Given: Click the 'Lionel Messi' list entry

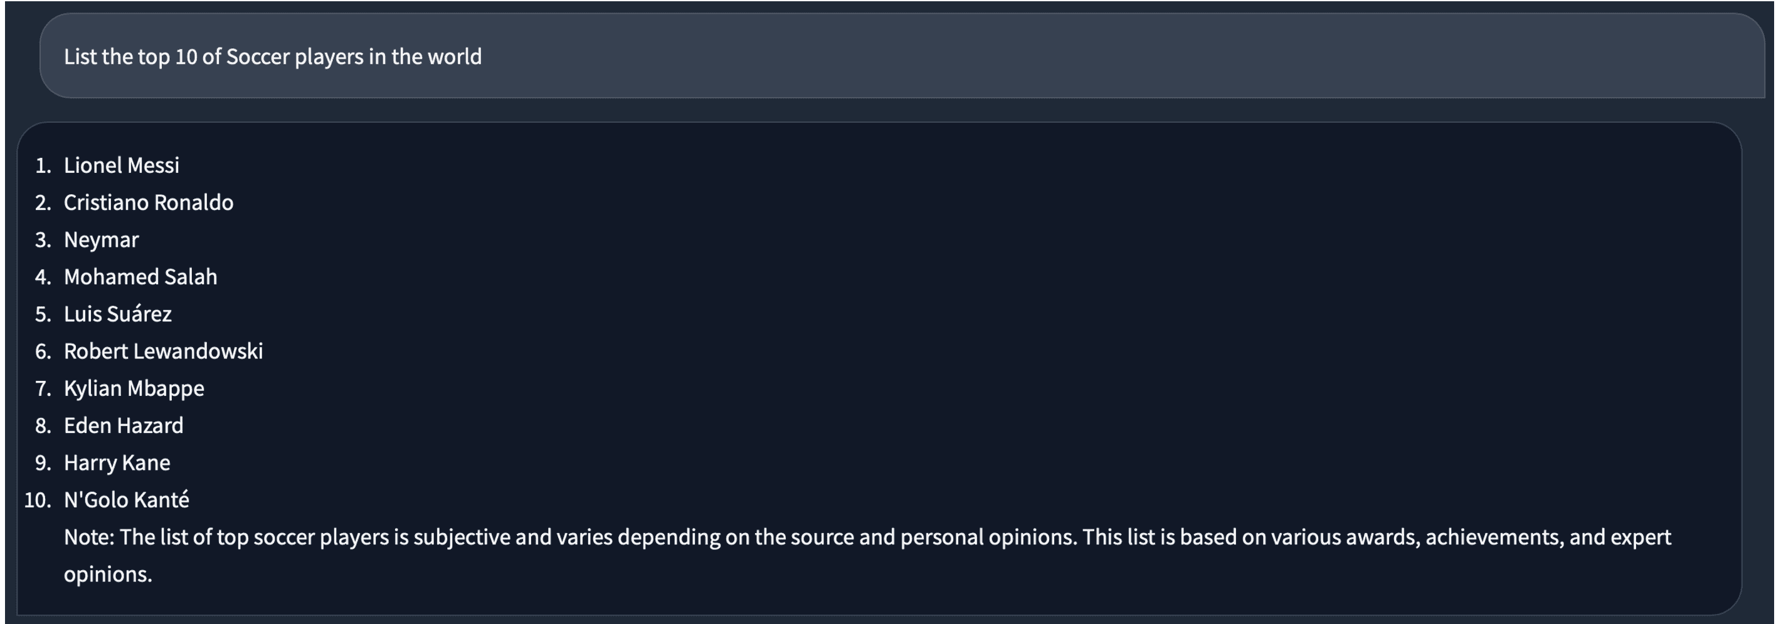Looking at the screenshot, I should tap(121, 165).
